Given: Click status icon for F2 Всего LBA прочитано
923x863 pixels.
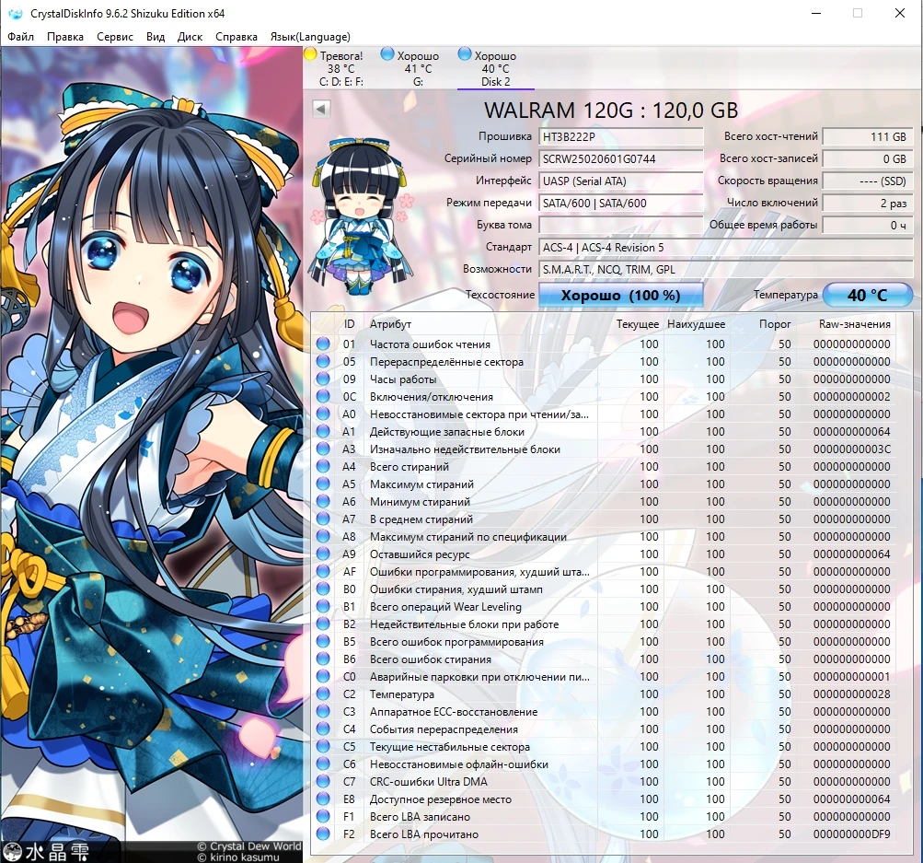Looking at the screenshot, I should pyautogui.click(x=323, y=834).
